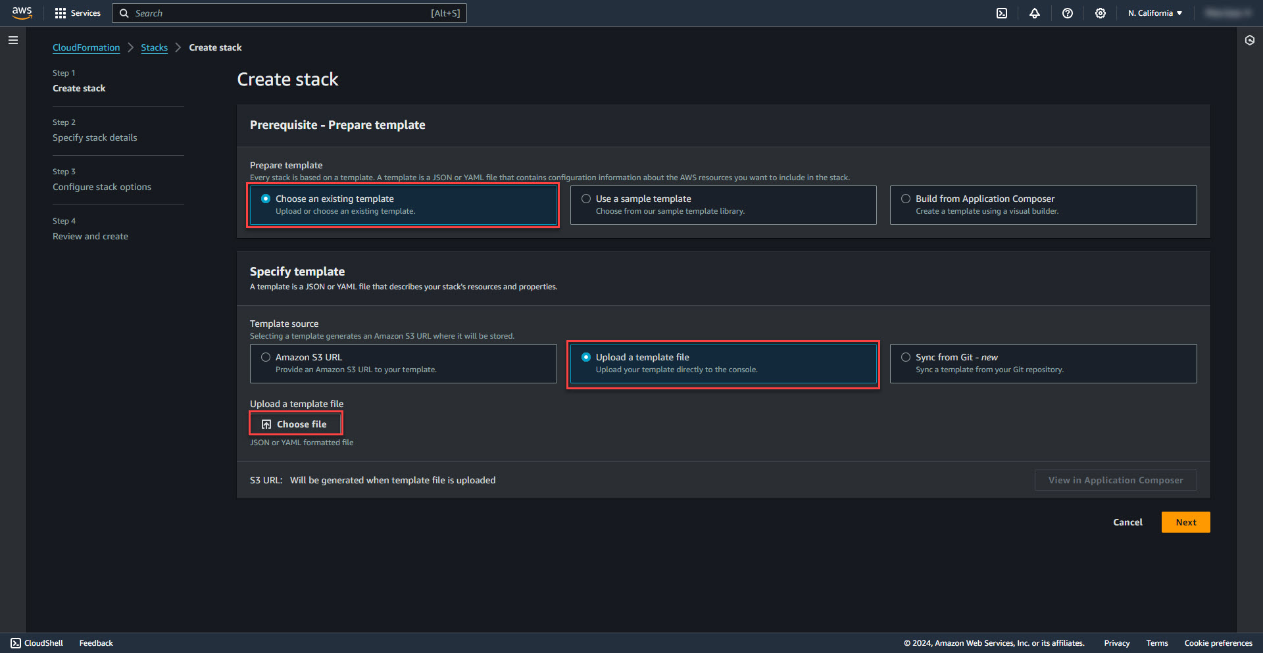Expand the account name dropdown

click(1227, 13)
